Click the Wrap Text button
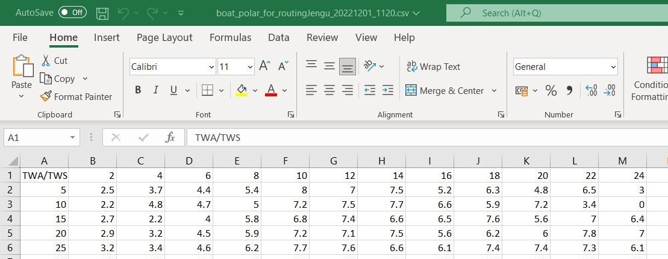 click(434, 67)
